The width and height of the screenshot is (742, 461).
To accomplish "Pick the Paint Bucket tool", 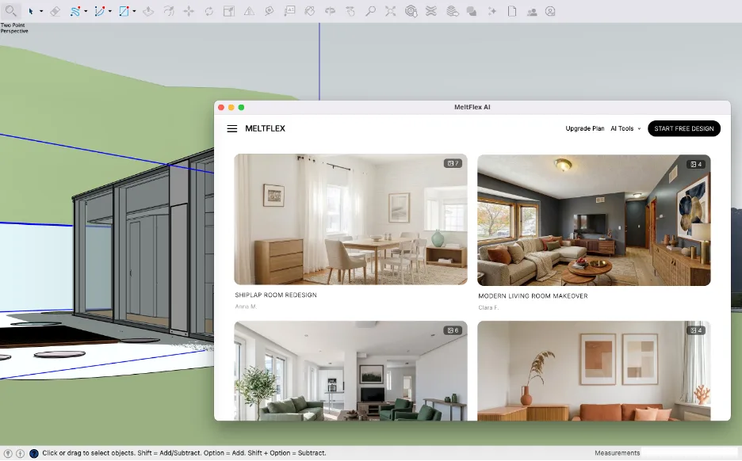I will coord(309,11).
